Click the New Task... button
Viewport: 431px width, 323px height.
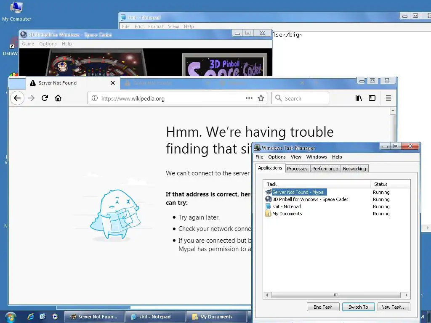(394, 307)
